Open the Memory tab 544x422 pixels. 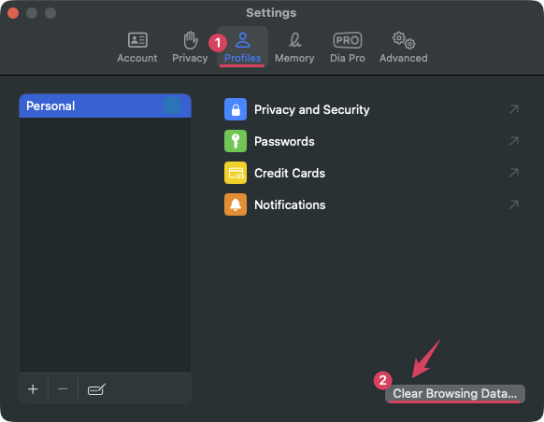(294, 47)
